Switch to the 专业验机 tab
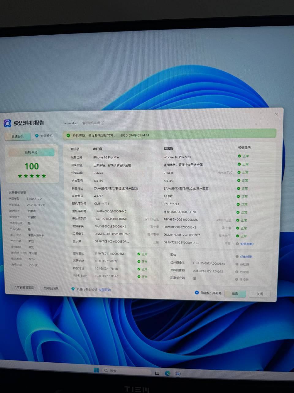The height and width of the screenshot is (393, 294). [x=44, y=136]
